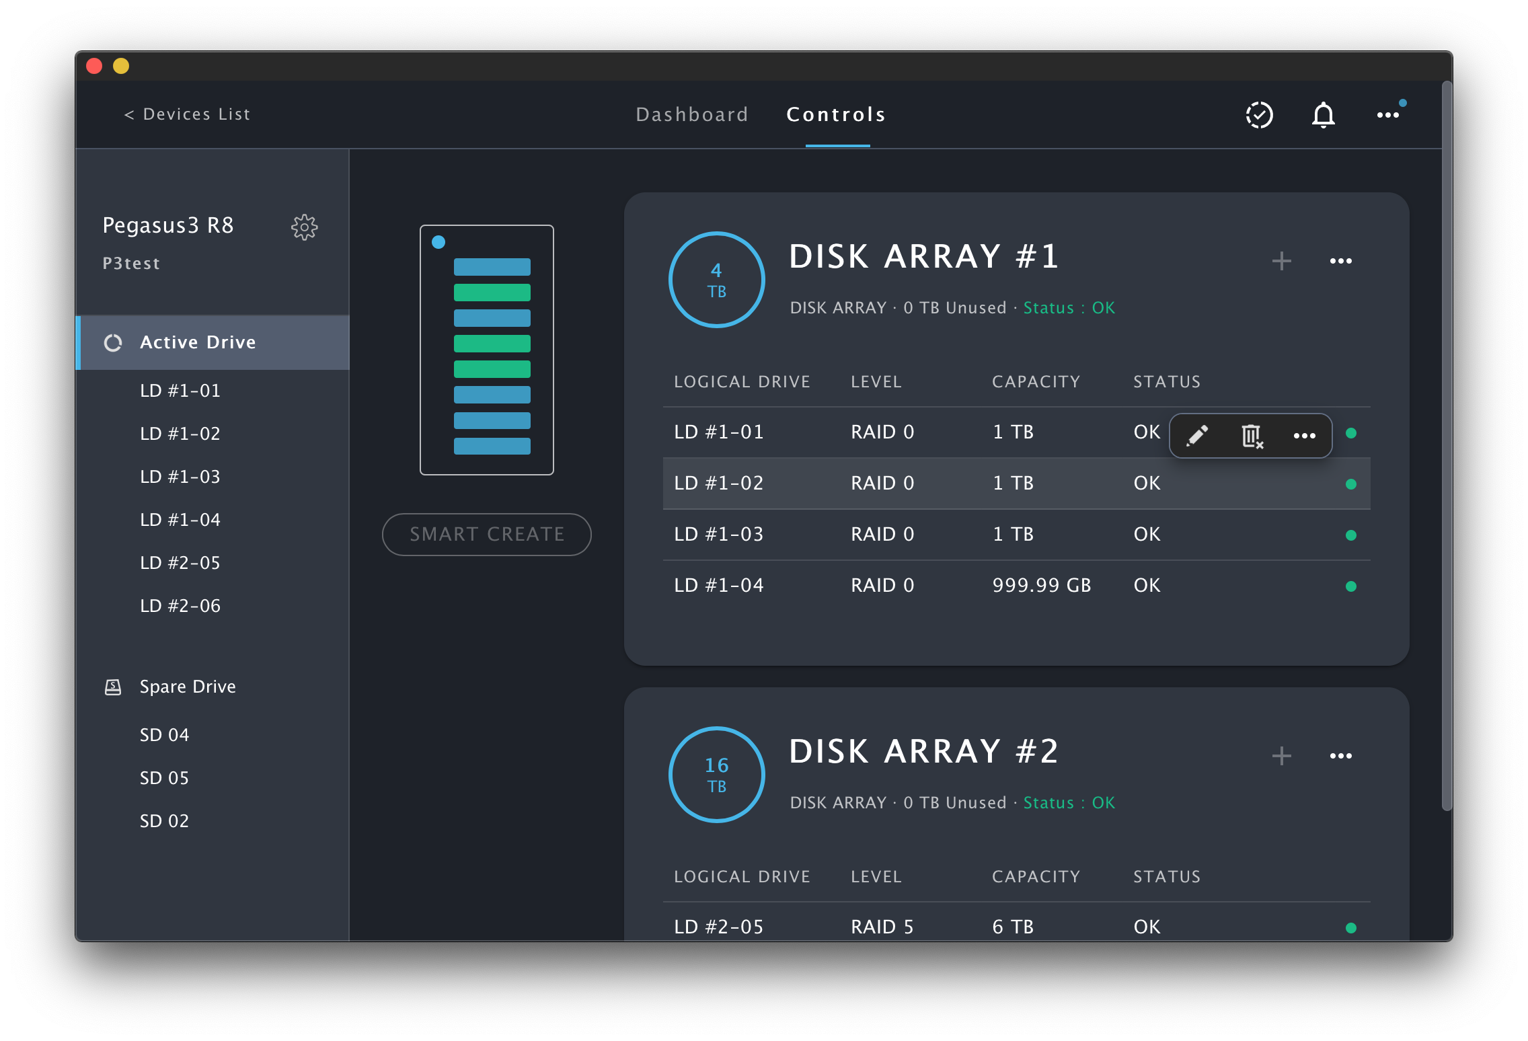The width and height of the screenshot is (1528, 1041).
Task: Open Disk Array #1 more options
Action: pyautogui.click(x=1340, y=261)
